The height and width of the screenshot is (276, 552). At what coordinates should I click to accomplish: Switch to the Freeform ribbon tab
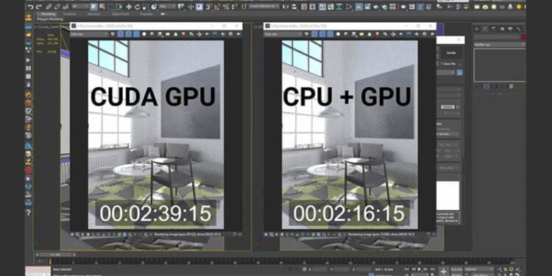tap(69, 15)
